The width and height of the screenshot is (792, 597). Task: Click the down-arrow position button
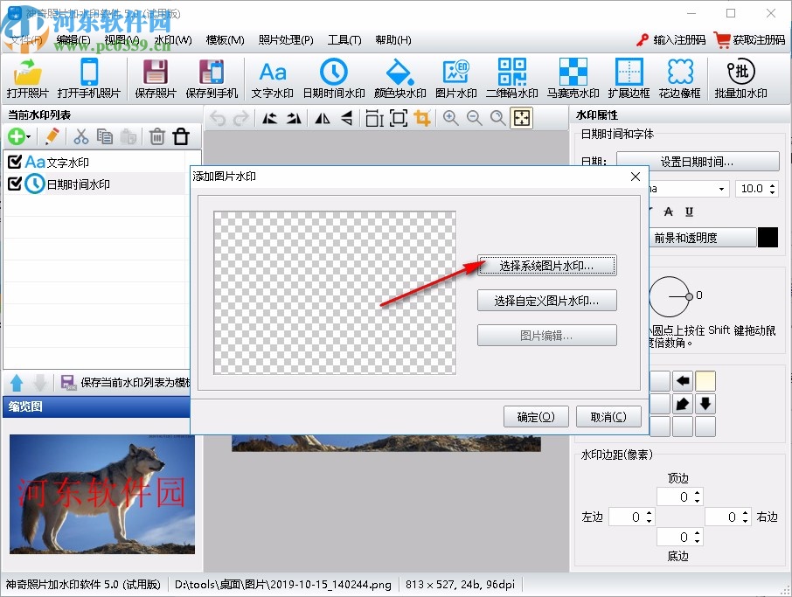(x=705, y=404)
